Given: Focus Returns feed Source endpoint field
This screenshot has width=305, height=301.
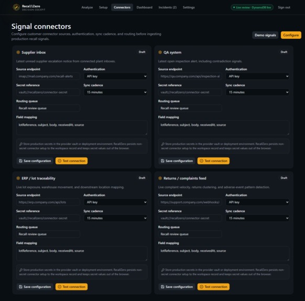Looking at the screenshot, I should [190, 202].
